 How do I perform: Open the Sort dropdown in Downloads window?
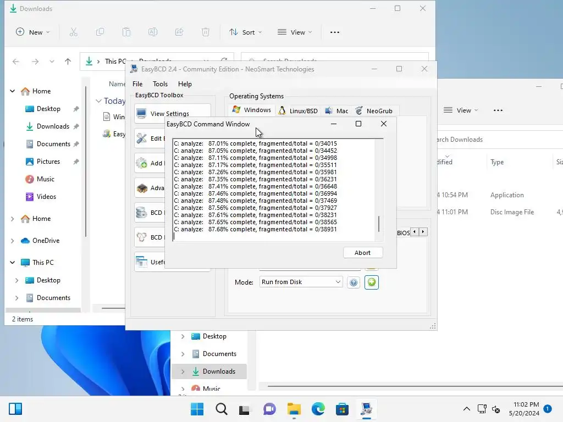click(x=246, y=32)
